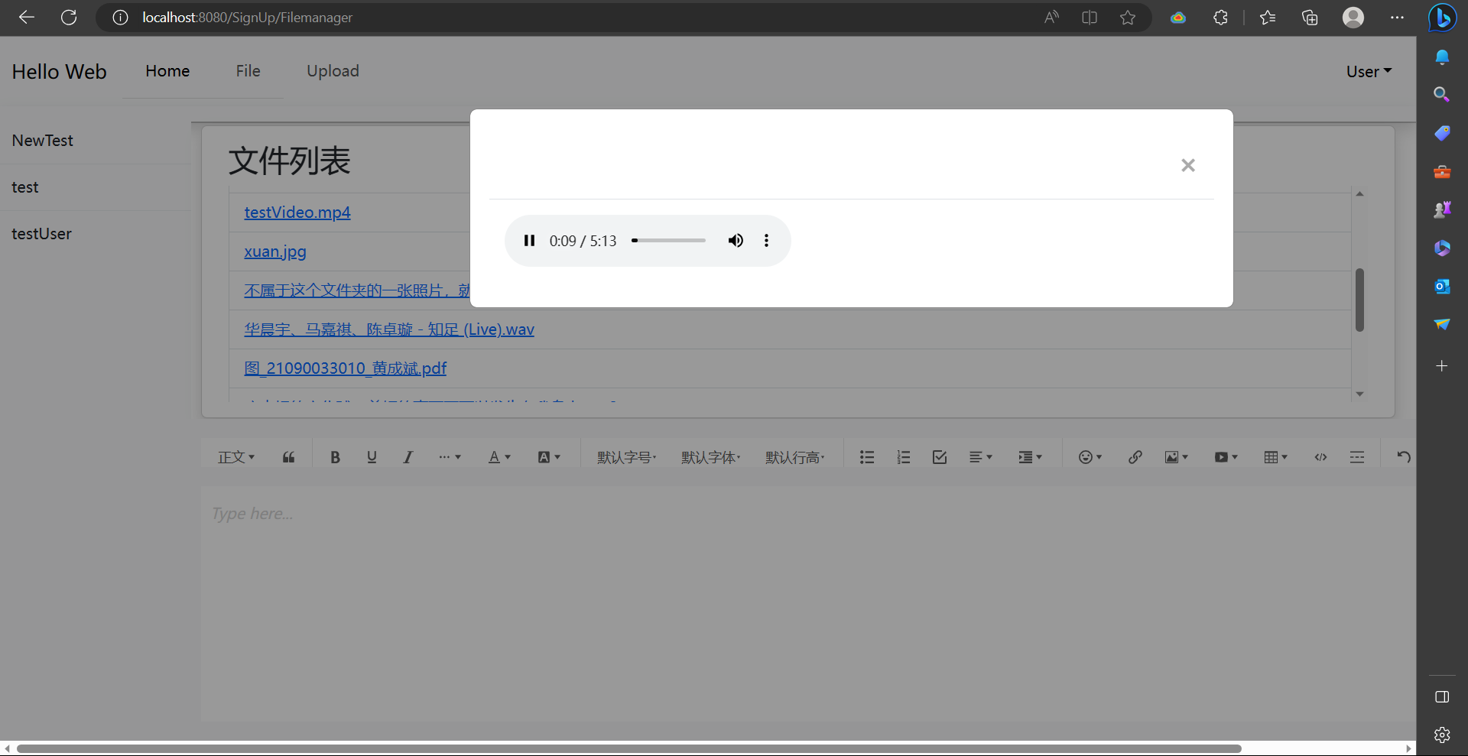Open the 不属于这个文件夹的一张照片 file link
The width and height of the screenshot is (1468, 756).
click(x=357, y=290)
